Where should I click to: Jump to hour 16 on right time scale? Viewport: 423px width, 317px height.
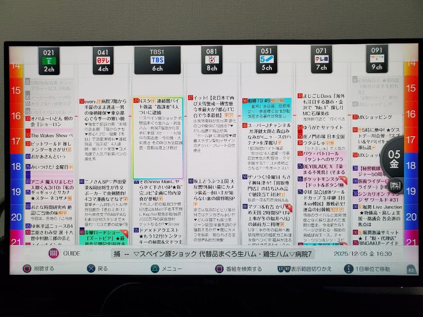point(410,114)
